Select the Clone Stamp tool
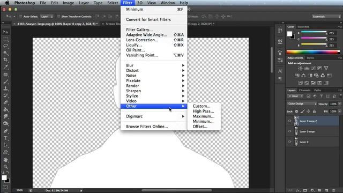The image size is (343, 193). (6, 88)
